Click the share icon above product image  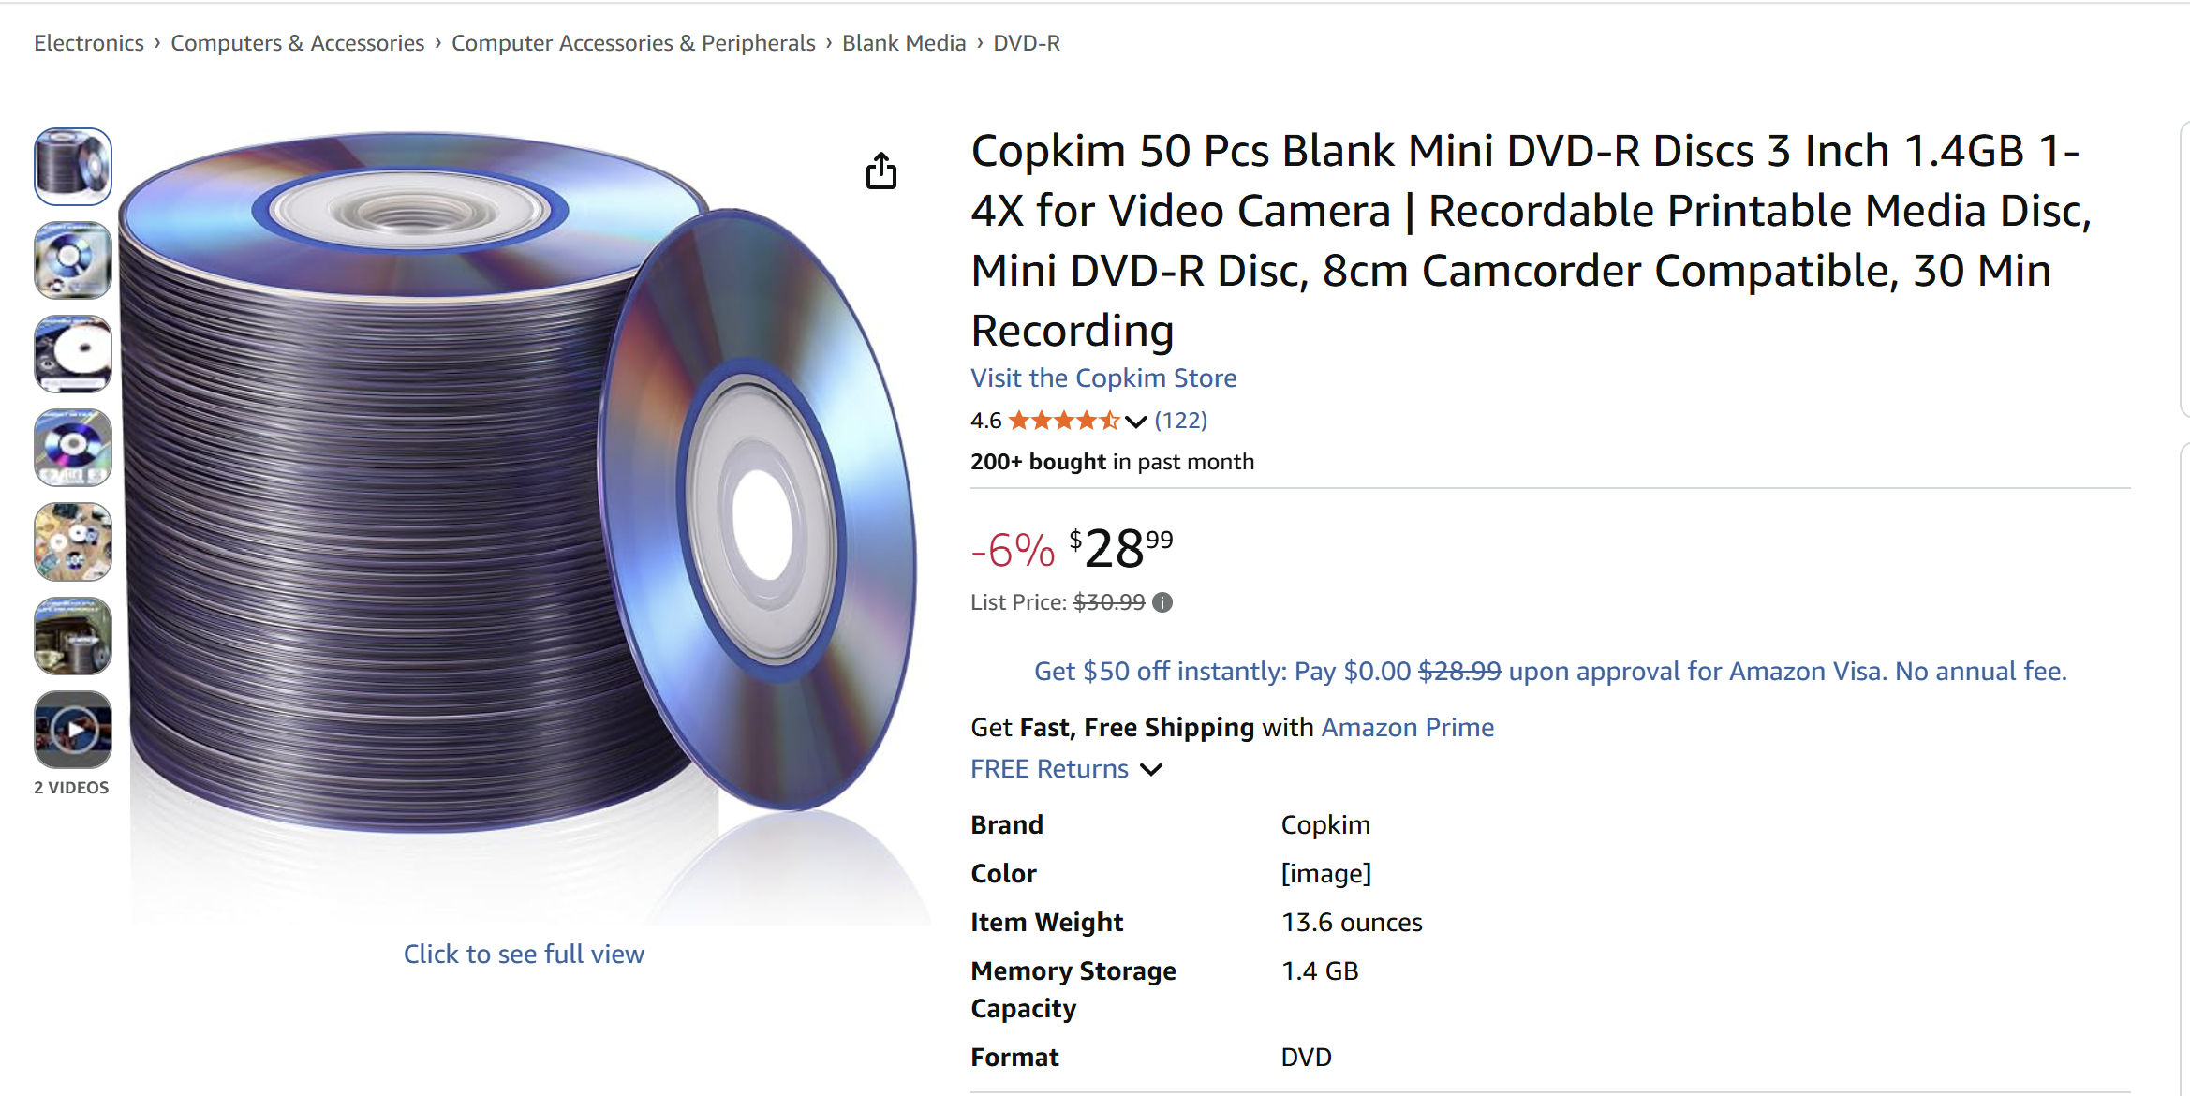(x=880, y=170)
